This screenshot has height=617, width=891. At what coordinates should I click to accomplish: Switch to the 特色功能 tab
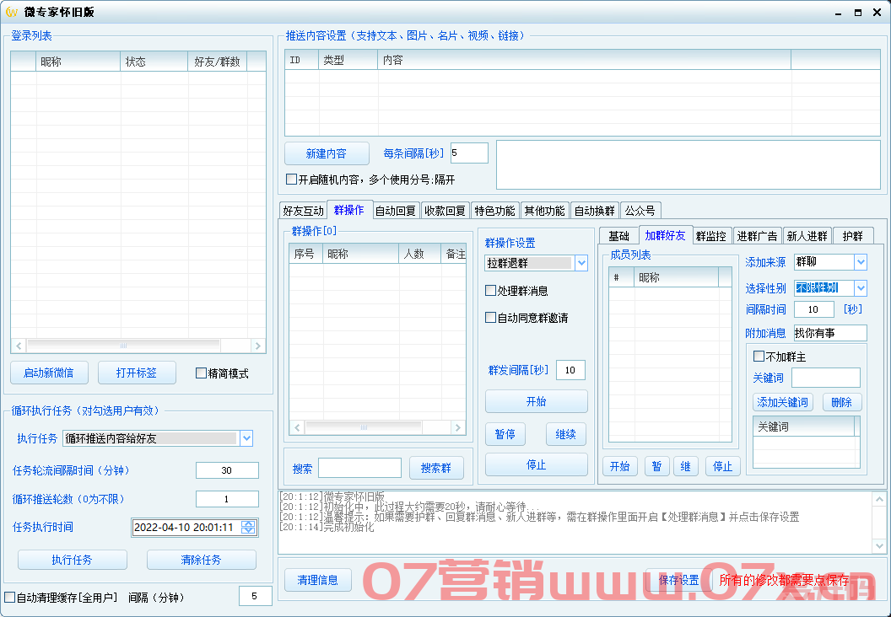(494, 210)
